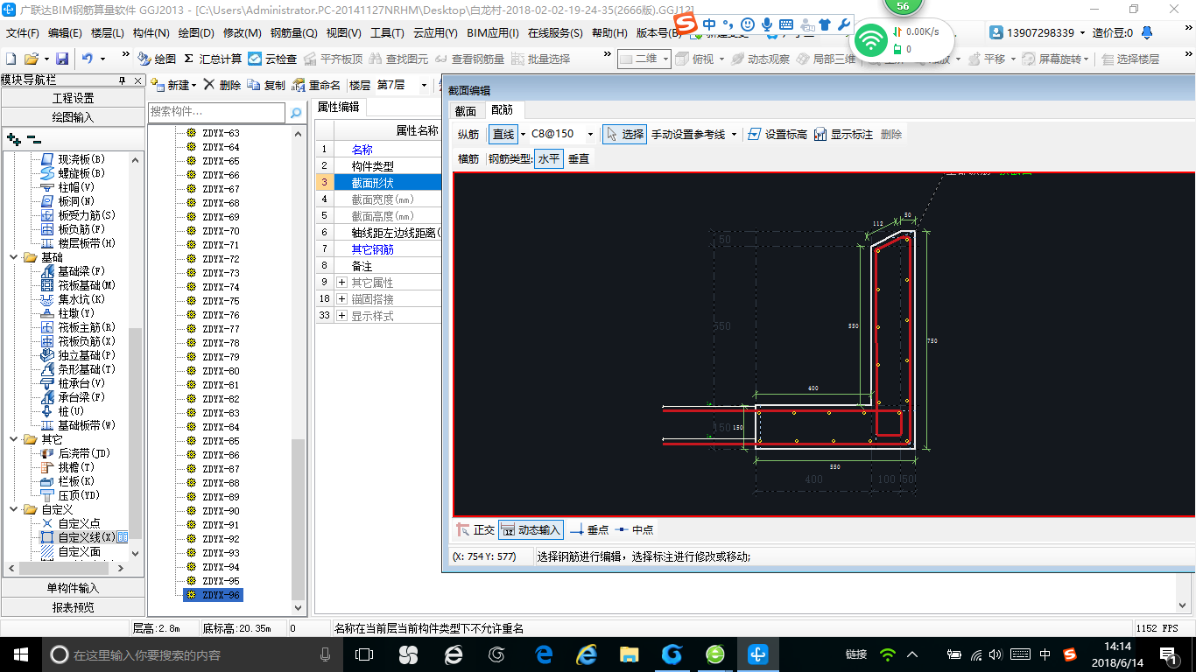The width and height of the screenshot is (1196, 672).
Task: Click the 横筋 button
Action: (x=468, y=158)
